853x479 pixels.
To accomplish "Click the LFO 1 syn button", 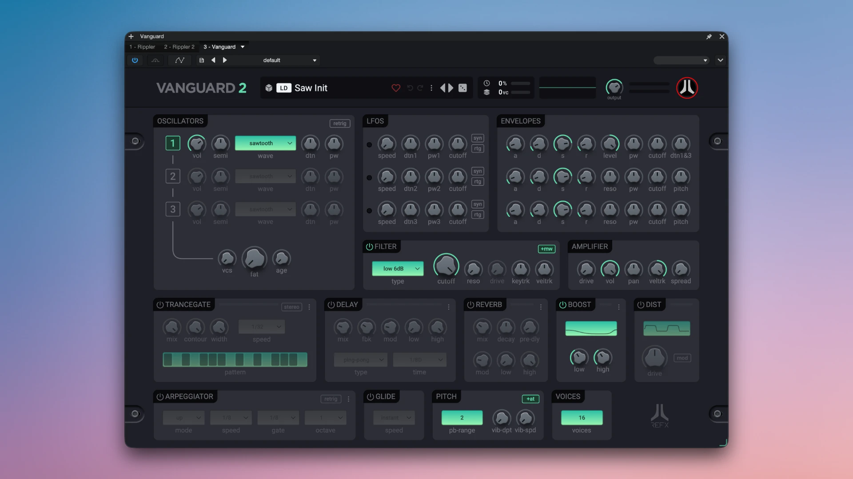I will tap(478, 138).
